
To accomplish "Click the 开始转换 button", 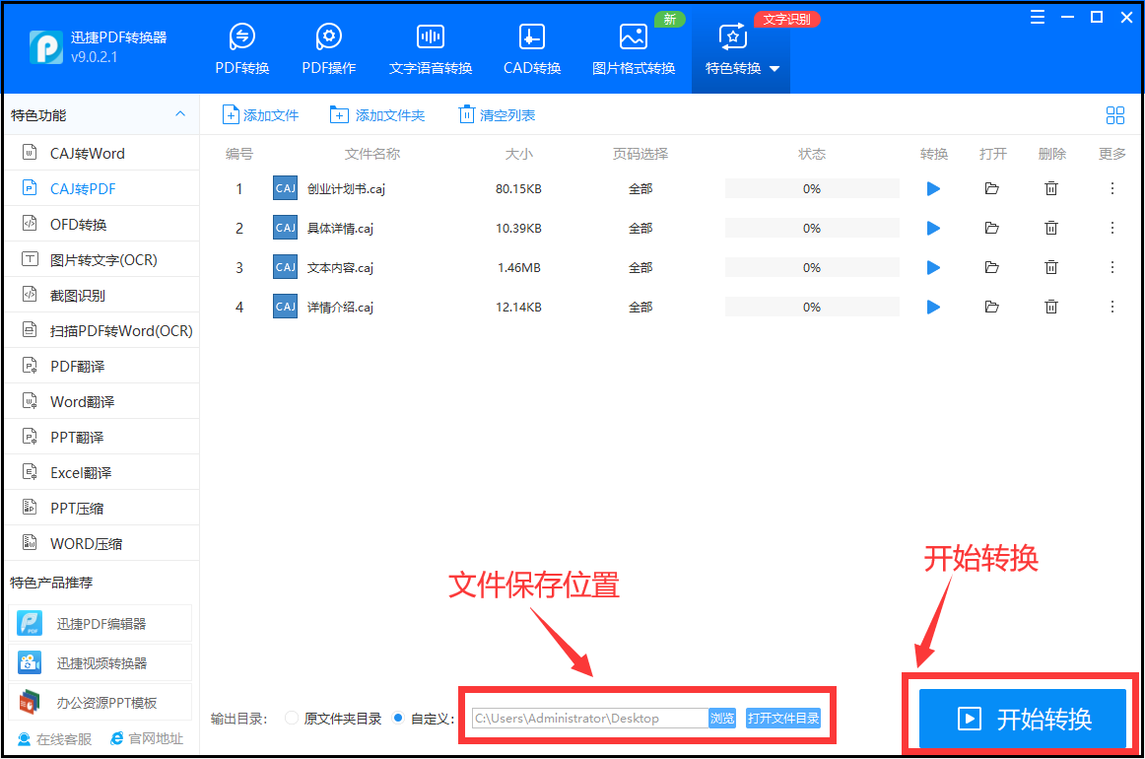I will coord(1023,719).
